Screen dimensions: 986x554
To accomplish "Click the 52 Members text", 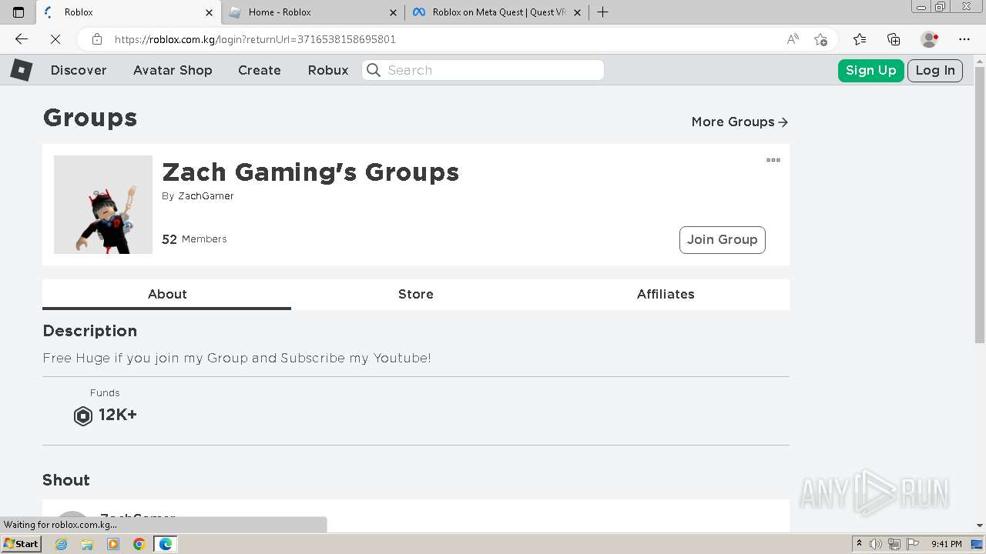I will pyautogui.click(x=194, y=239).
